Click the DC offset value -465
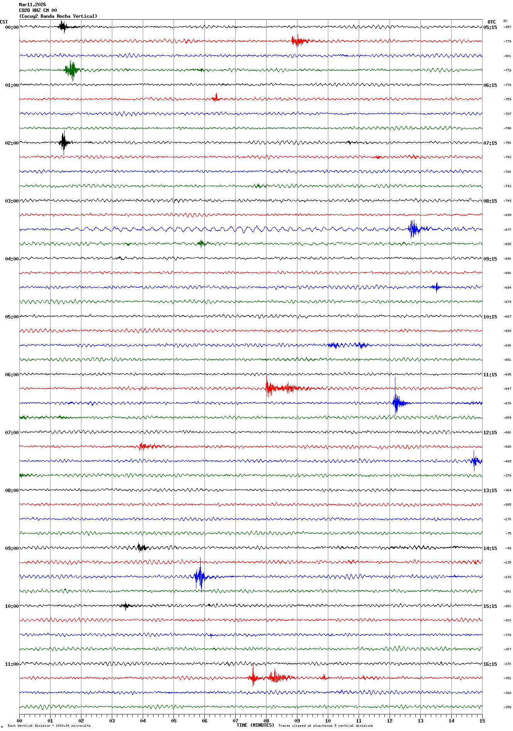The width and height of the screenshot is (513, 731). [507, 461]
